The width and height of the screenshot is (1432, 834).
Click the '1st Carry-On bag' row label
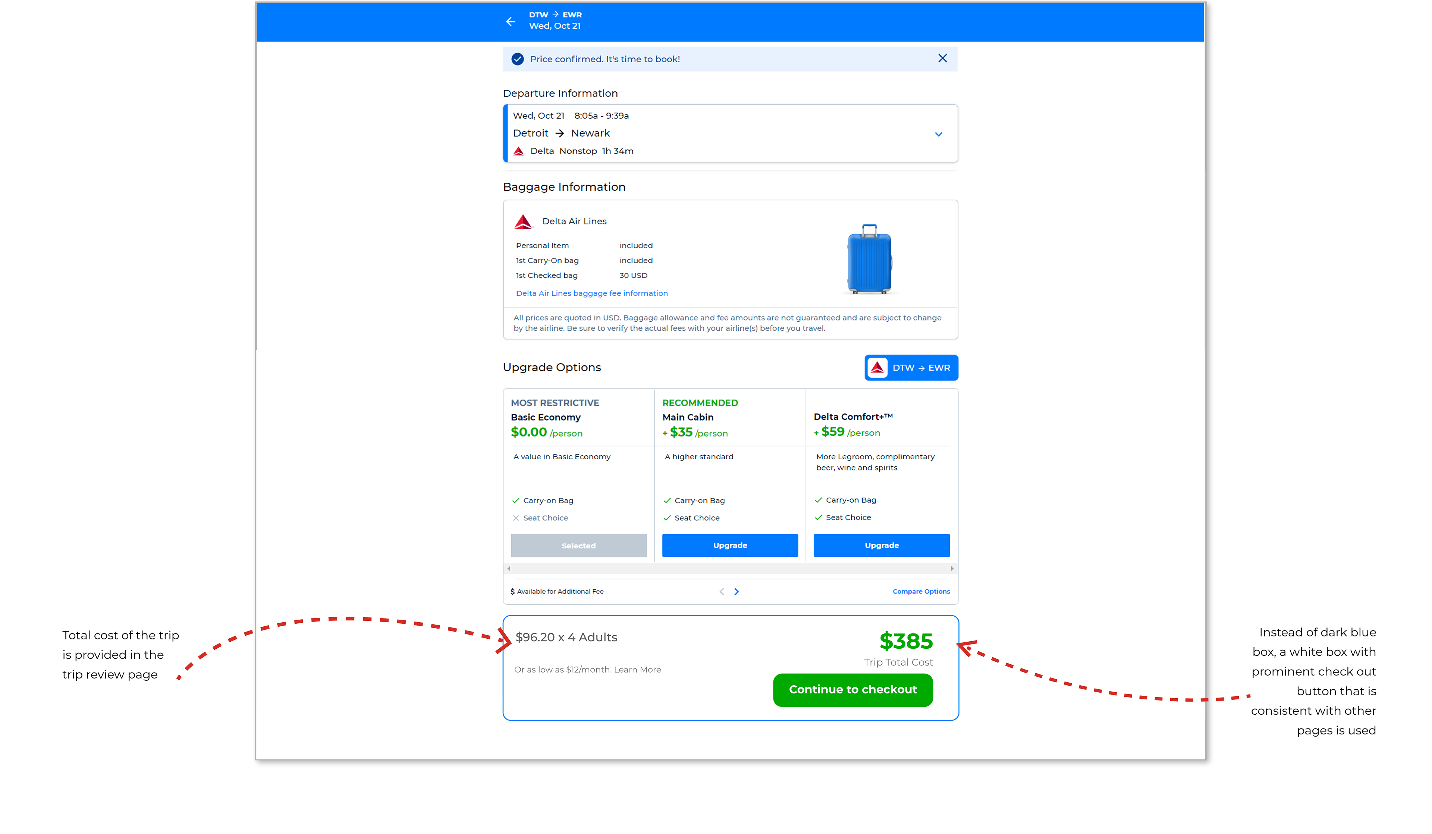click(547, 260)
